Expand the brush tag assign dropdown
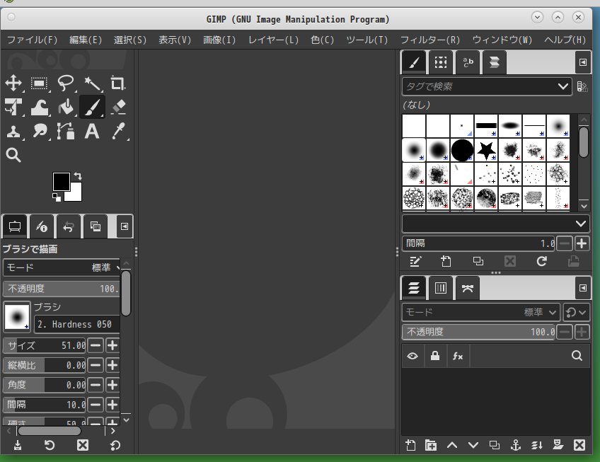The image size is (600, 462). click(580, 224)
